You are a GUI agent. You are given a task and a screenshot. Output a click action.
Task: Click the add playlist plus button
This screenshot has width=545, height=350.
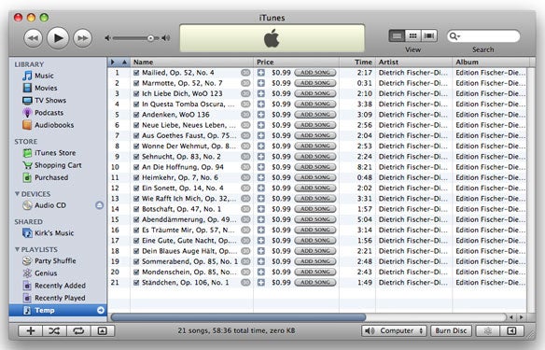tap(31, 331)
